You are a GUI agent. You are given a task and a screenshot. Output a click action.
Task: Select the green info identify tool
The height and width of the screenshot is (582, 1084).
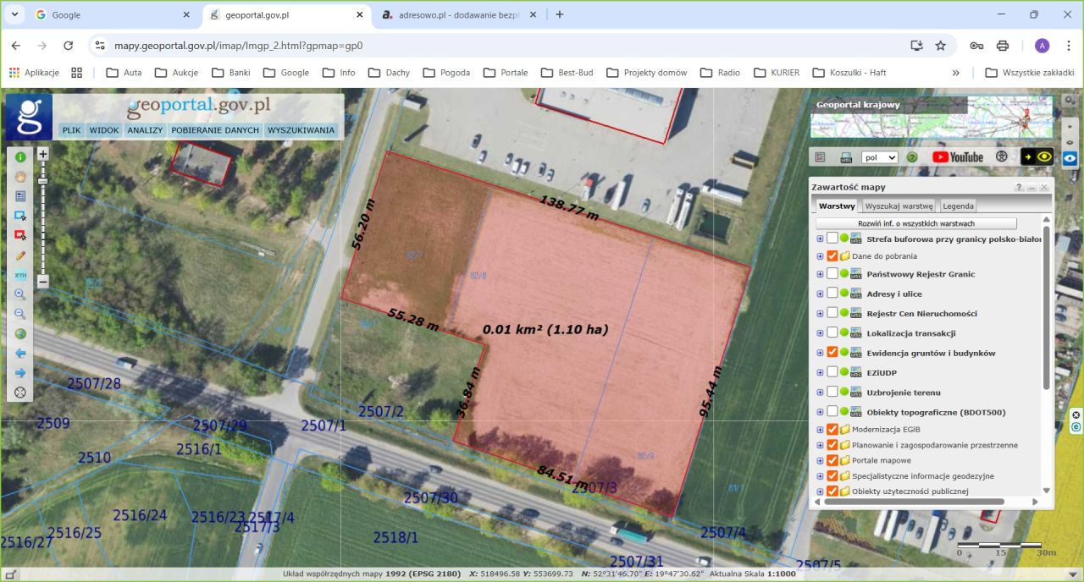[x=20, y=156]
